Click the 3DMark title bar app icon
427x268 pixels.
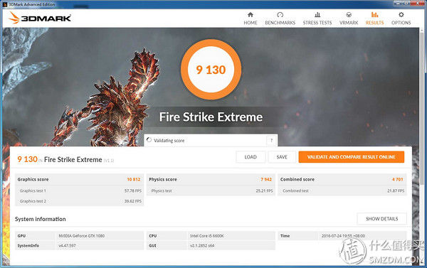click(x=5, y=4)
